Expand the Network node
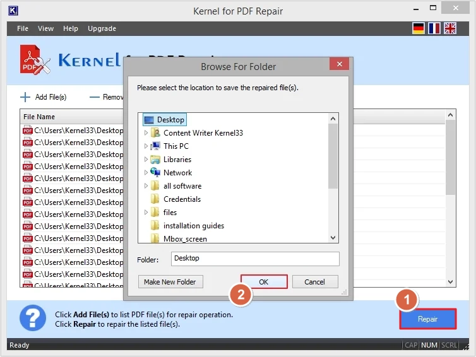The width and height of the screenshot is (476, 357). tap(146, 173)
